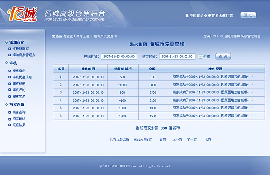Open 审核相册 in the sidebar

tap(19, 84)
